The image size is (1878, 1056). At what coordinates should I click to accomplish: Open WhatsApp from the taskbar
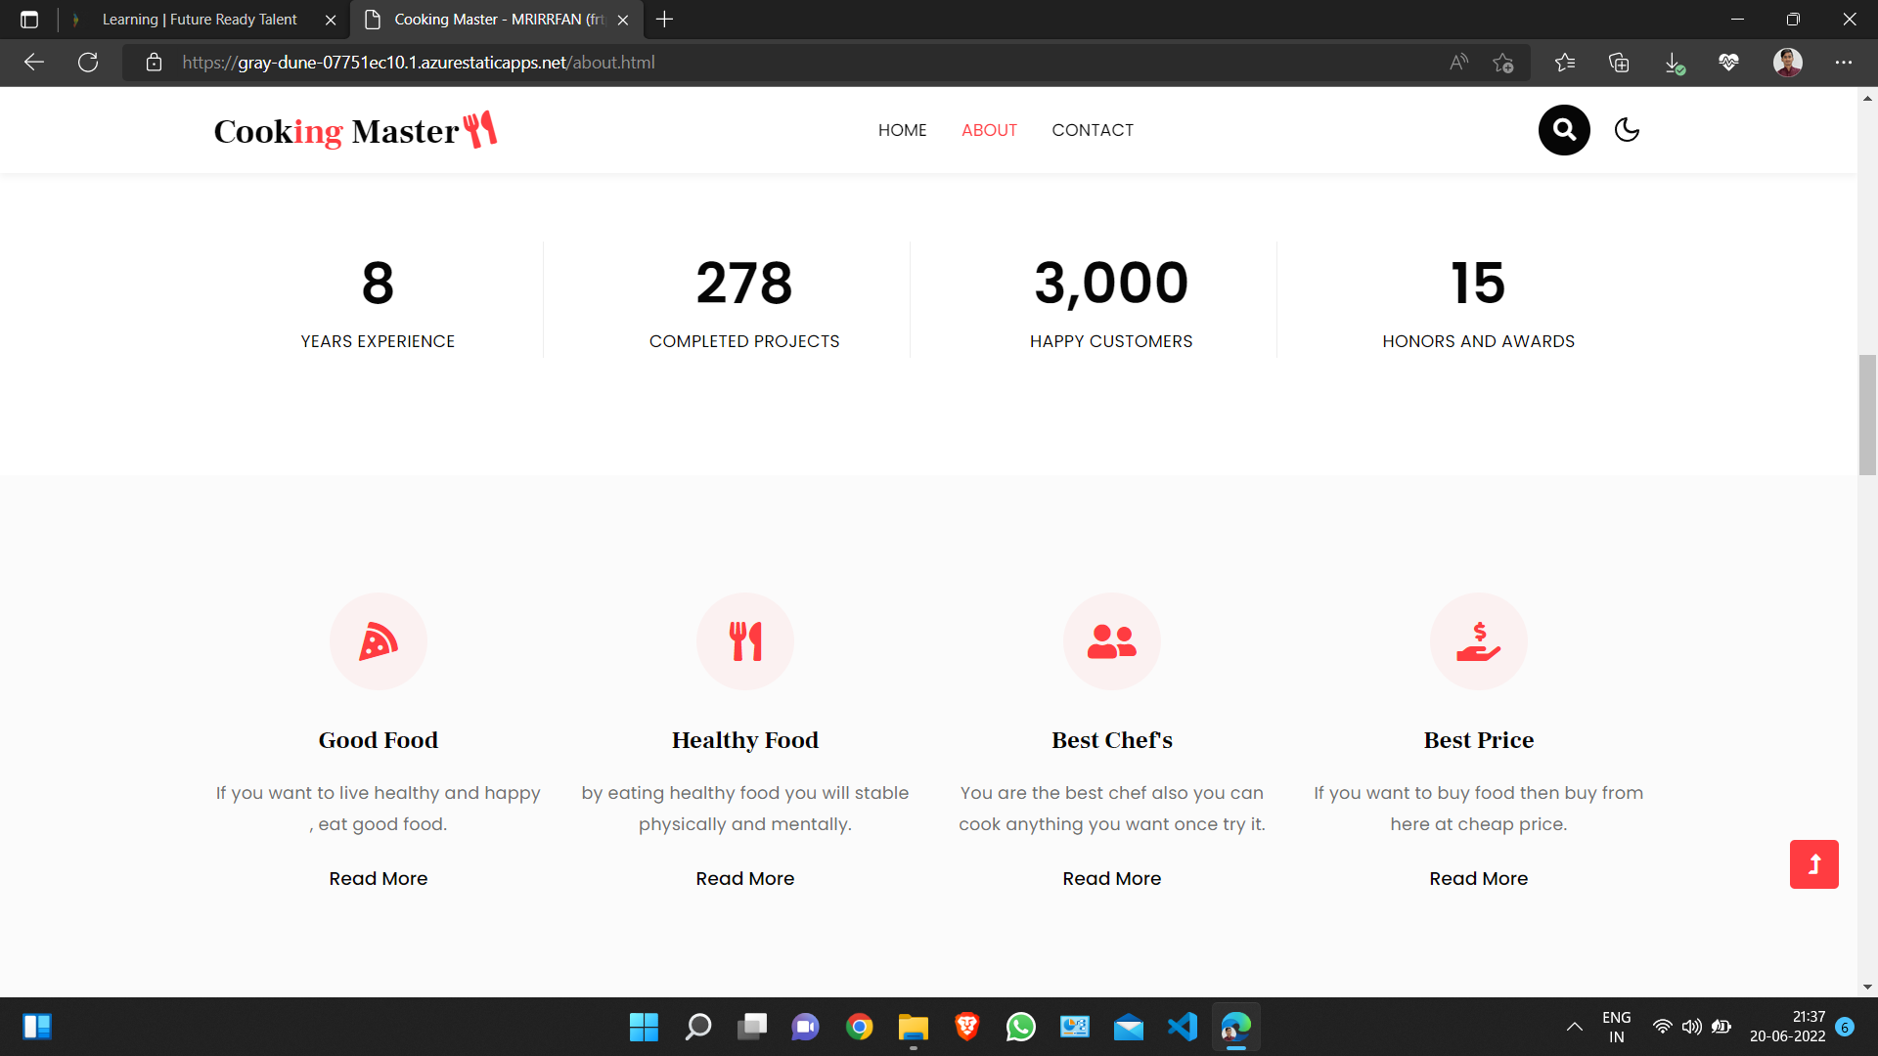pyautogui.click(x=1021, y=1027)
